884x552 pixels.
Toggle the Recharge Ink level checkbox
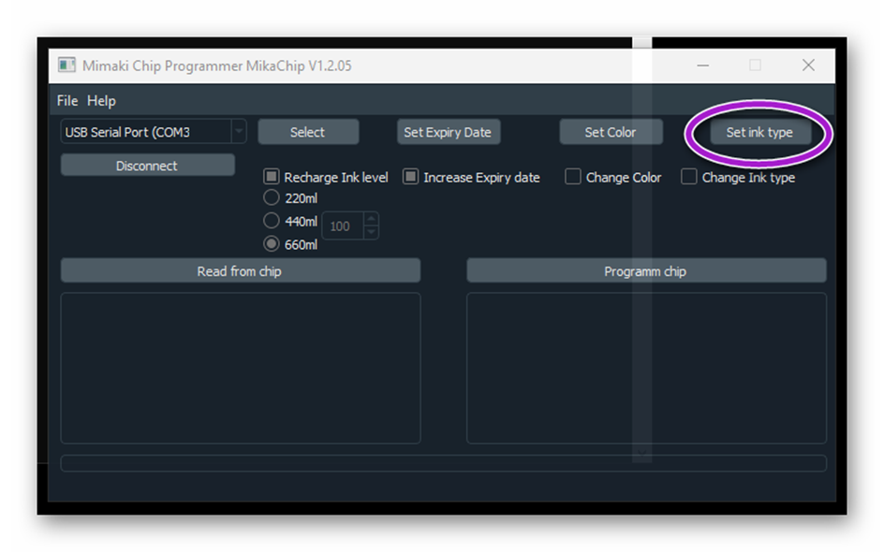pyautogui.click(x=272, y=176)
